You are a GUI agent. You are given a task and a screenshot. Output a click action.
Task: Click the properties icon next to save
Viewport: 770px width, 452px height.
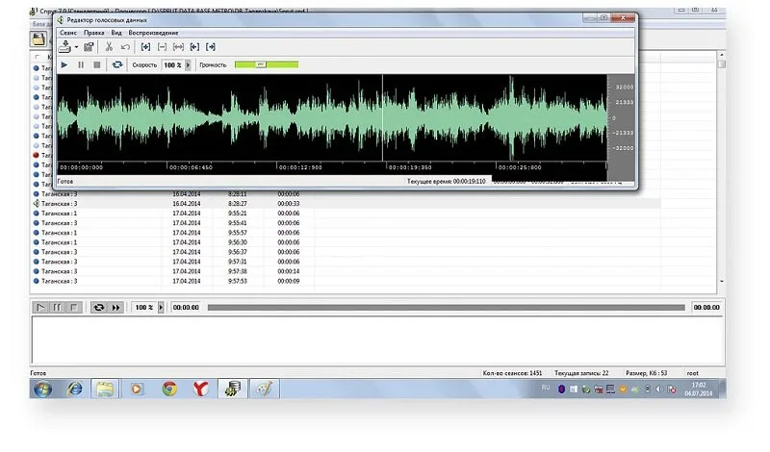click(89, 46)
